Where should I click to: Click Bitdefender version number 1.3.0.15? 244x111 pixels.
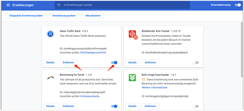tap(176, 31)
